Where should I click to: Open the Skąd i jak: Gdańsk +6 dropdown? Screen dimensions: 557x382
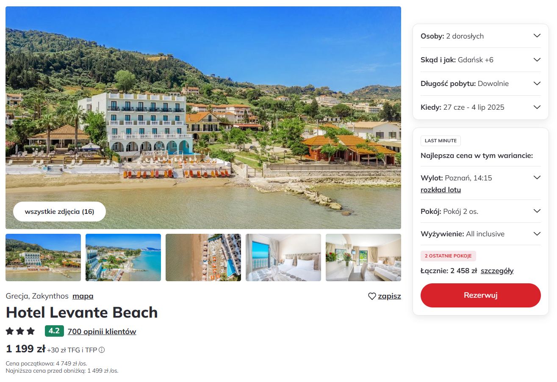pos(480,60)
